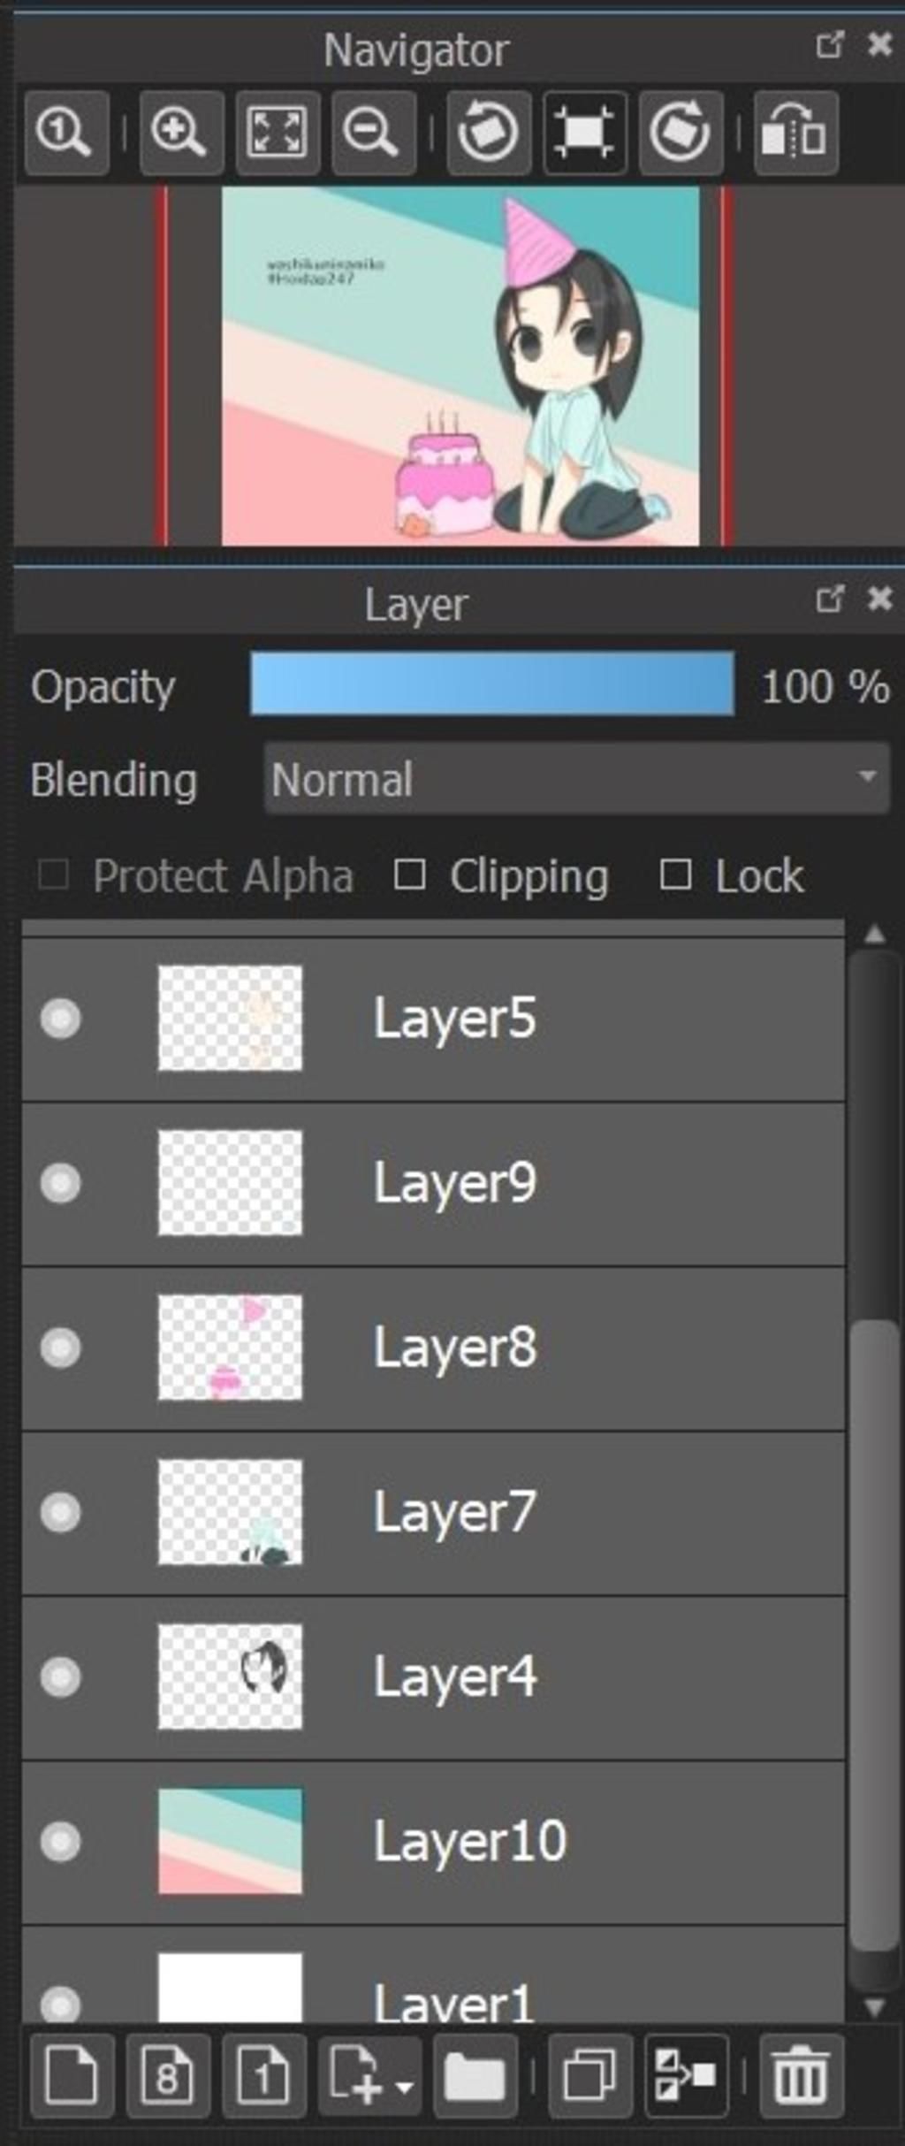This screenshot has width=905, height=2146.
Task: Create a new layer folder
Action: coord(475,2074)
